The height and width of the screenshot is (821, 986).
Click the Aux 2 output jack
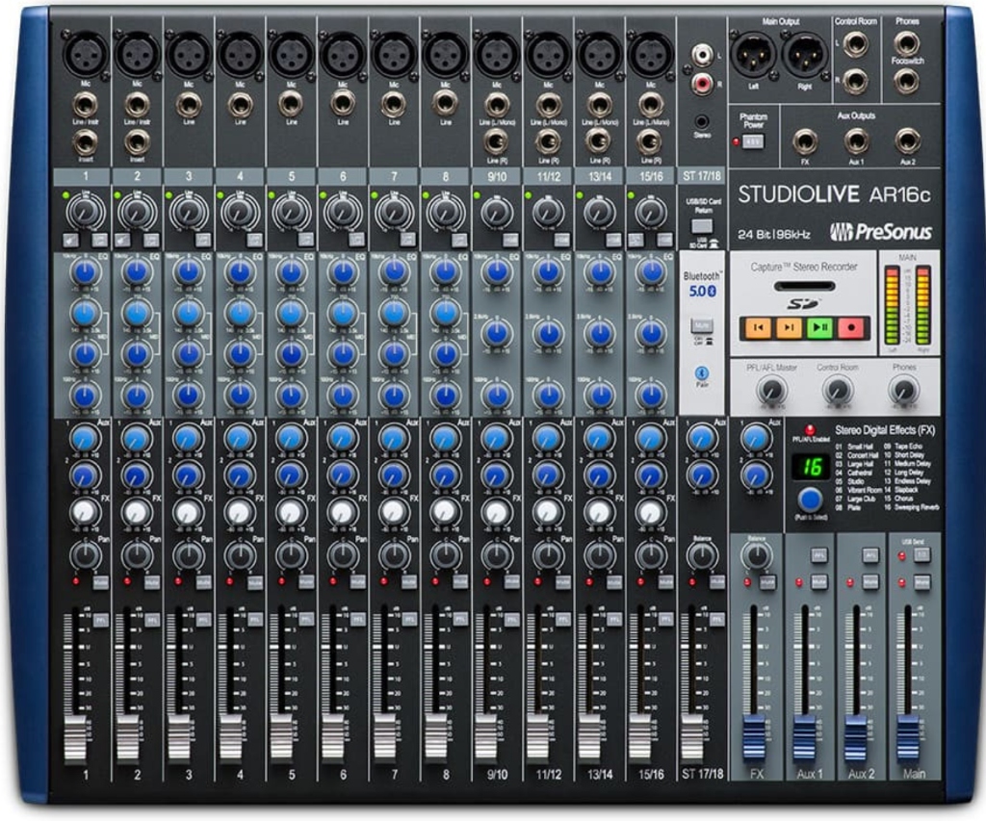tap(907, 141)
